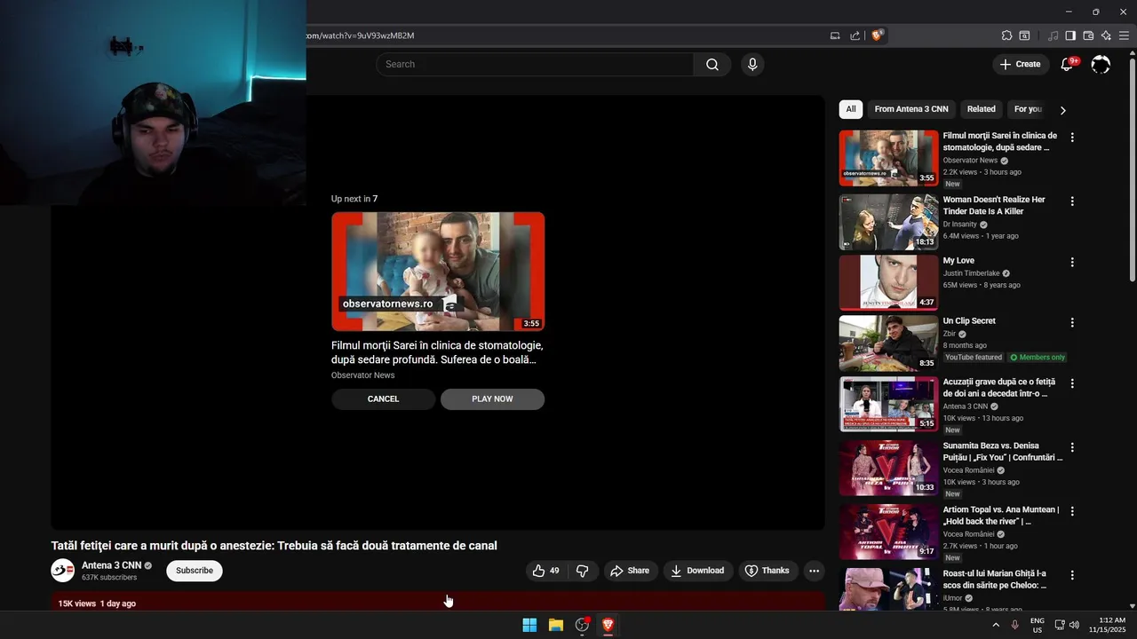
Task: Click the YouTube search magnifier button
Action: coord(712,64)
